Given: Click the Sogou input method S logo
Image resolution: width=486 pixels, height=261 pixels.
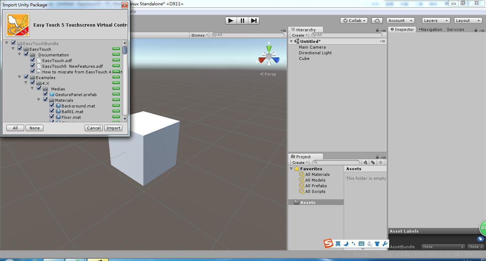Looking at the screenshot, I should pos(328,243).
